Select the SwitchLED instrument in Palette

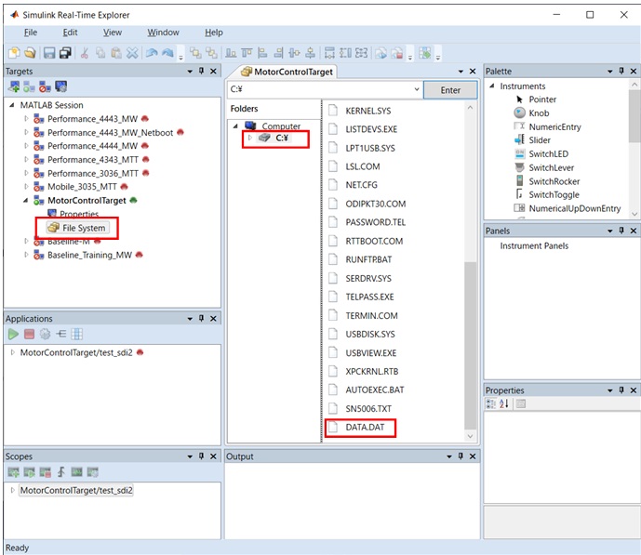(x=548, y=154)
